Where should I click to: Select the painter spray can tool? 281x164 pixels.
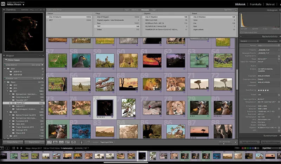(x=81, y=142)
